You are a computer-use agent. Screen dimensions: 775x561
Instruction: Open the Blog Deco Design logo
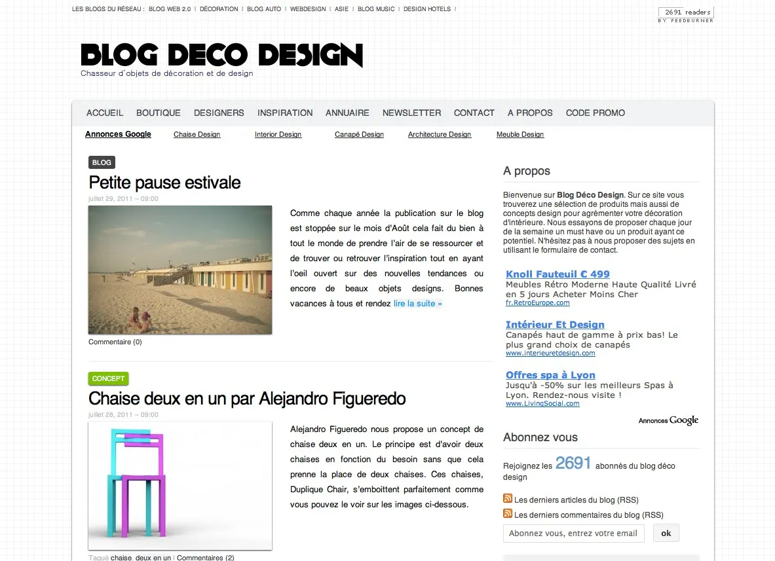[222, 55]
